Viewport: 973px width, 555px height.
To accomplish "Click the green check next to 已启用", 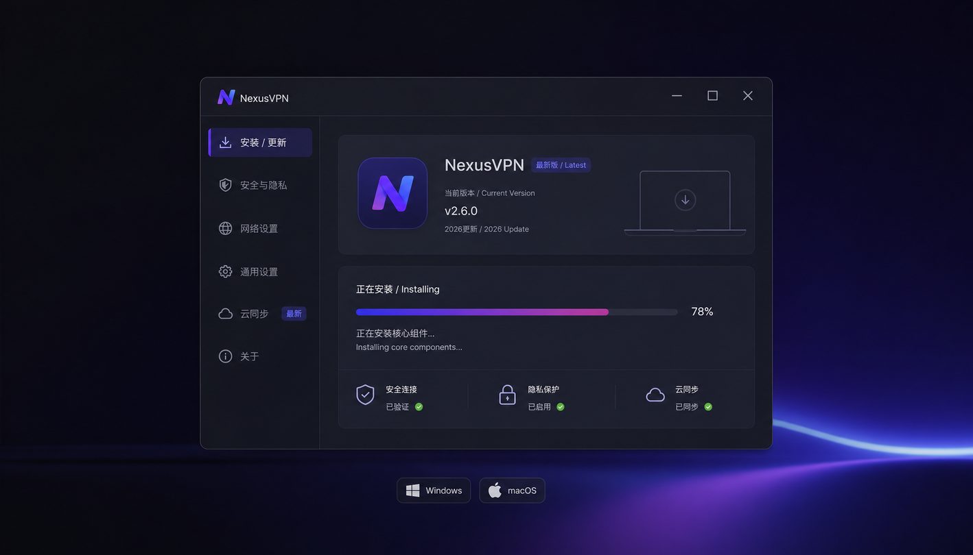I will click(560, 407).
